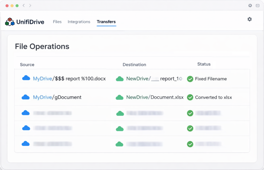Screen dimensions: 264x170
Task: Open the Integrations tab
Action: click(79, 22)
